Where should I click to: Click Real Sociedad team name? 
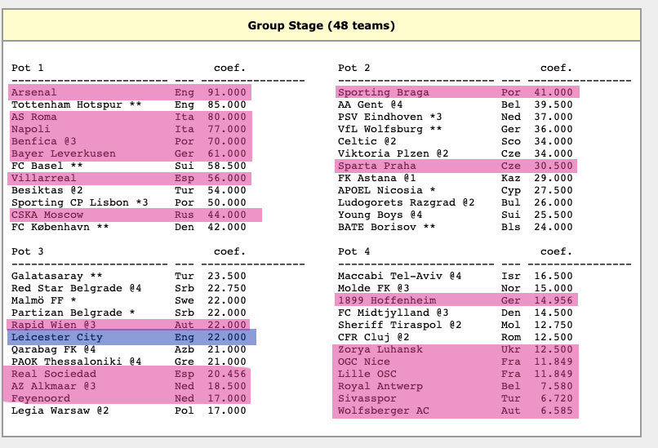click(x=53, y=374)
